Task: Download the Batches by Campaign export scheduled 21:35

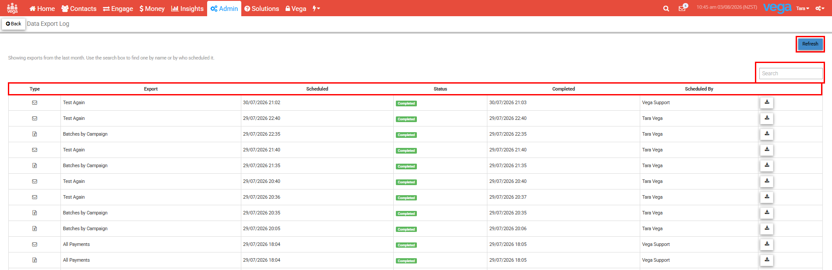Action: tap(767, 165)
